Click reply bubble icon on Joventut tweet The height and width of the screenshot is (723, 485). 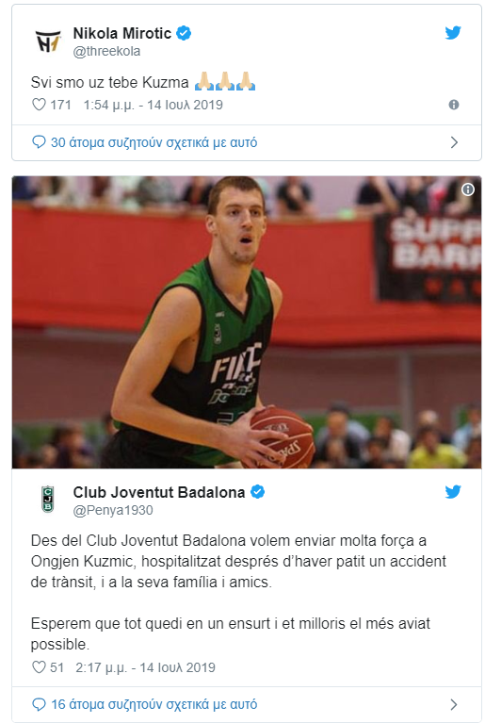click(x=39, y=704)
